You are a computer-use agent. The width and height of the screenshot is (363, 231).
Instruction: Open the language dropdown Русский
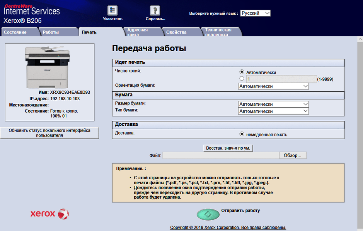tap(256, 13)
